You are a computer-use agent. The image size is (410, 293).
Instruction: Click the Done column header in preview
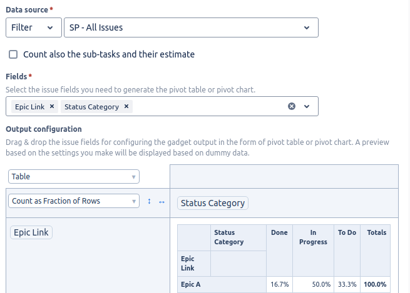(x=279, y=233)
